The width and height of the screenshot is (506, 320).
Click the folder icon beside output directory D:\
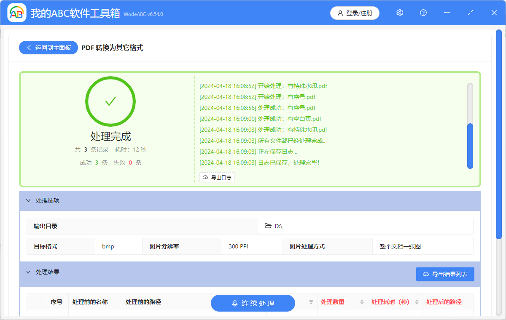point(268,226)
